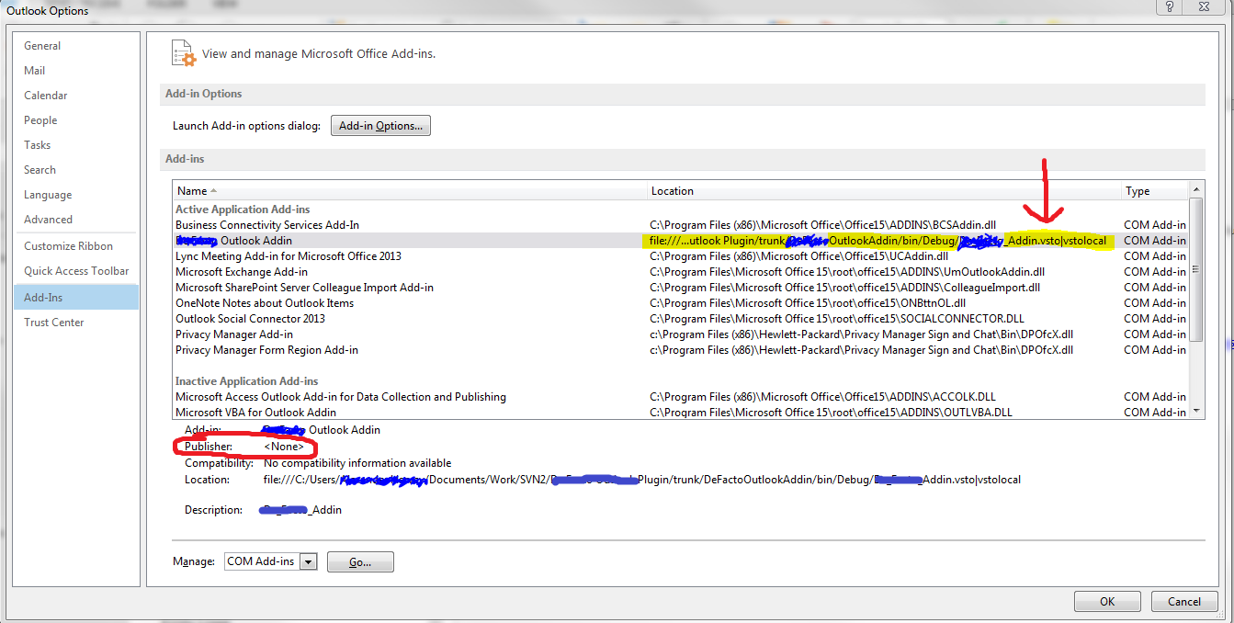
Task: Click add-in list scrollbar up arrow
Action: click(x=1196, y=189)
